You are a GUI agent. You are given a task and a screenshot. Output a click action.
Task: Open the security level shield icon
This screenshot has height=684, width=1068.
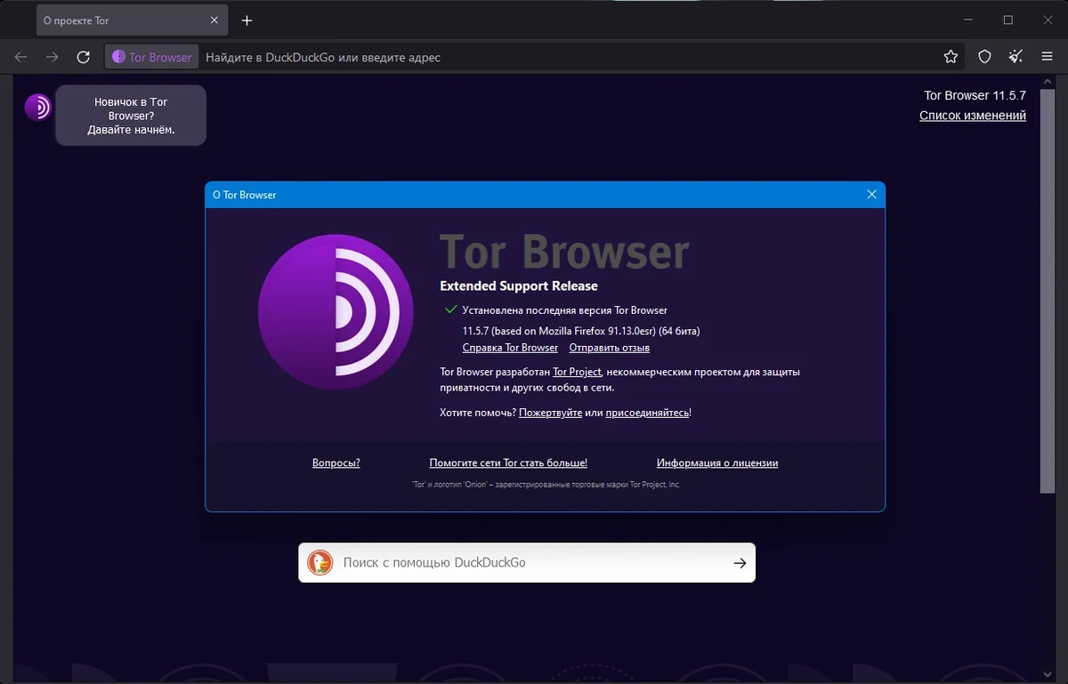984,57
